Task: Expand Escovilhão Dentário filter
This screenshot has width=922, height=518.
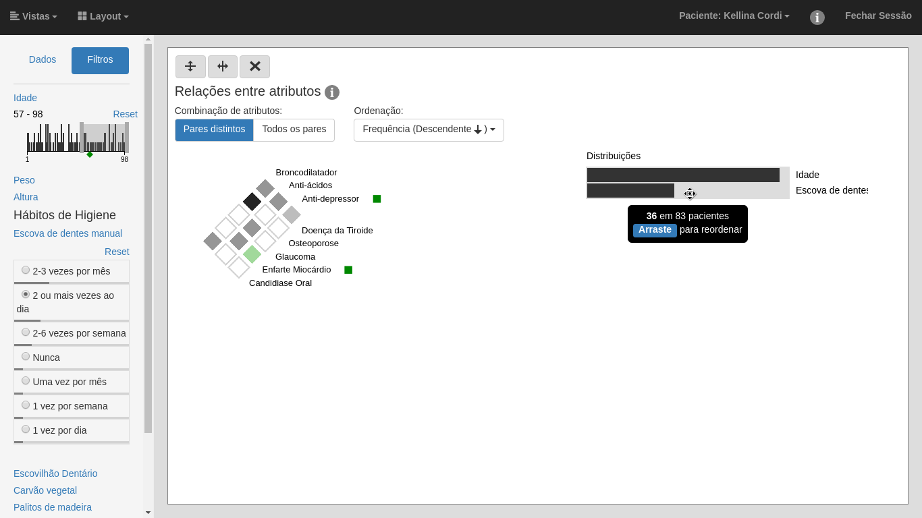Action: click(55, 473)
